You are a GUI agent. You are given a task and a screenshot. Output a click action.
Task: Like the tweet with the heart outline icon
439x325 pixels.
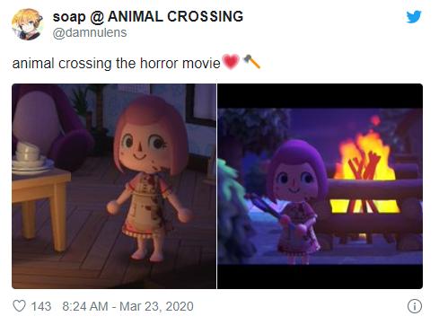(20, 306)
